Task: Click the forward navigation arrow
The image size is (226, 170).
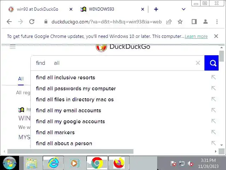Action: click(20, 22)
